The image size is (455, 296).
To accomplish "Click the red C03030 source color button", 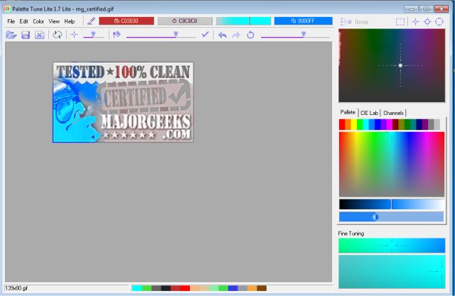I will (127, 21).
